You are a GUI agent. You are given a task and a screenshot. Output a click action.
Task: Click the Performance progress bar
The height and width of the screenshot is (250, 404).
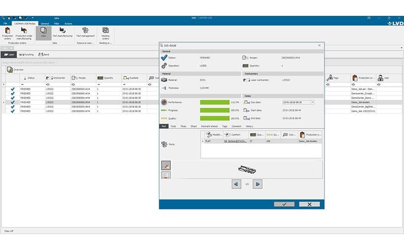pyautogui.click(x=215, y=102)
